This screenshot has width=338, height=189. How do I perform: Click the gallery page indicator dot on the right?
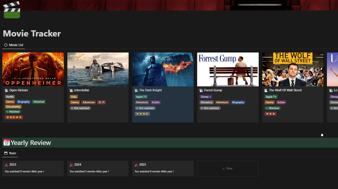[322, 135]
